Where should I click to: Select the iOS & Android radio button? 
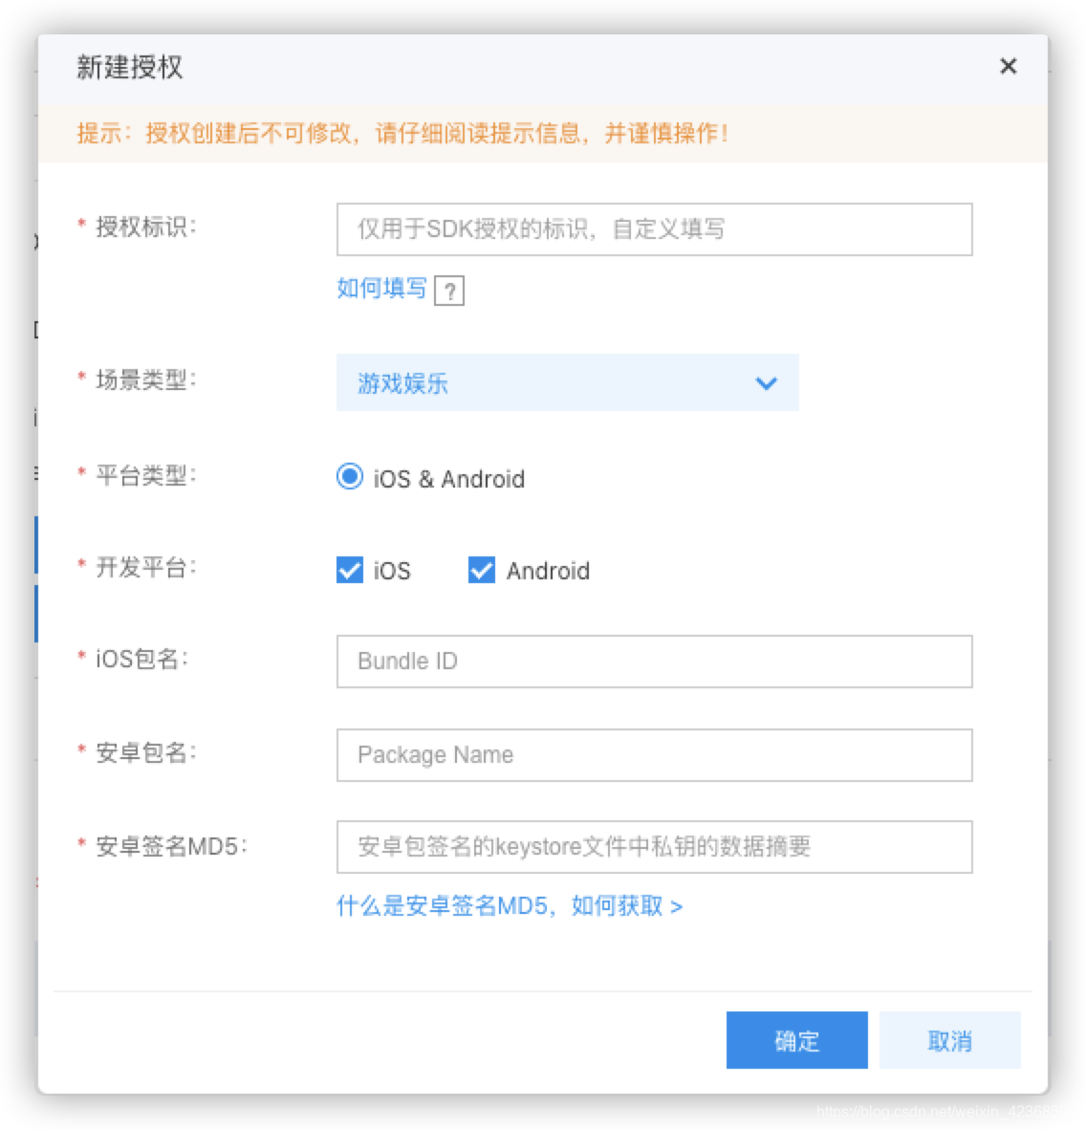point(349,476)
